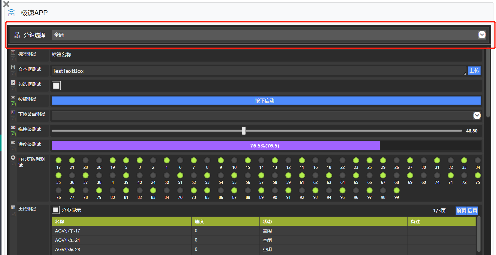The width and height of the screenshot is (496, 255).
Task: Click the TestTextBox input field
Action: (x=259, y=71)
